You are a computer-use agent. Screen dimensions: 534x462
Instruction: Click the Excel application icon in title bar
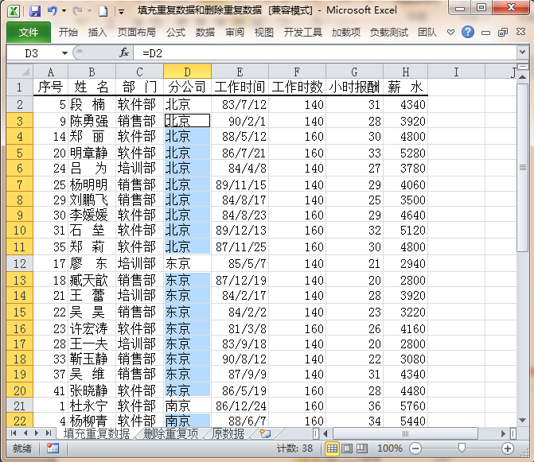[x=14, y=11]
